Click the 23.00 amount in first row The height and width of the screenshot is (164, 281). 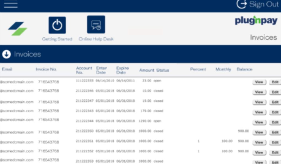tap(147, 81)
